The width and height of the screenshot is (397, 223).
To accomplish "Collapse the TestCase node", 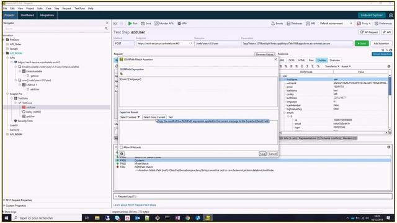I will click(x=16, y=103).
